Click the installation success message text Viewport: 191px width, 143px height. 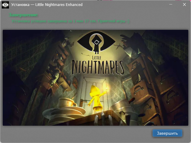coord(70,21)
